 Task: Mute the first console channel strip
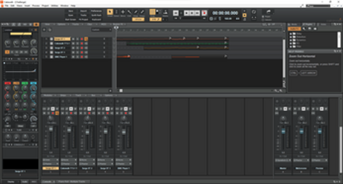coord(45,113)
